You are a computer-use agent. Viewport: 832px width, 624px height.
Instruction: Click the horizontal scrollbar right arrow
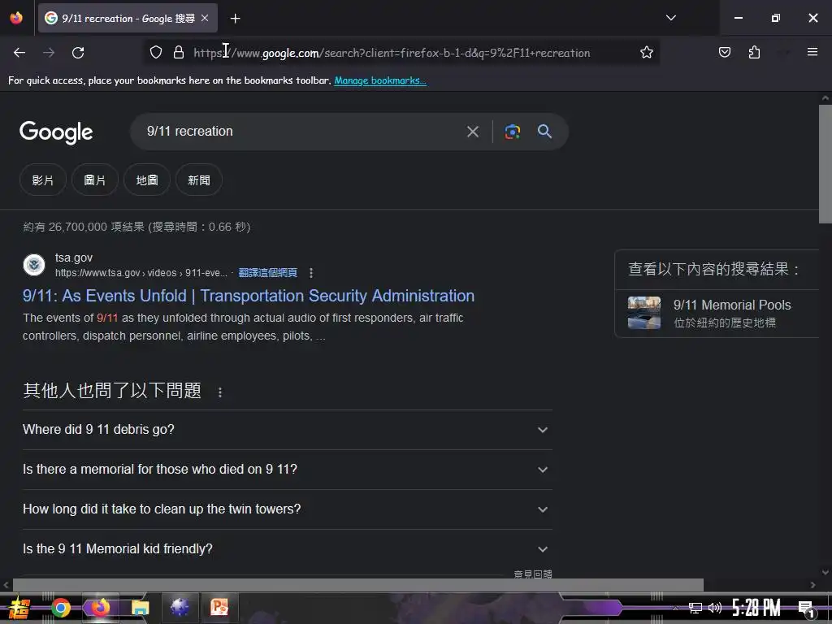(812, 585)
